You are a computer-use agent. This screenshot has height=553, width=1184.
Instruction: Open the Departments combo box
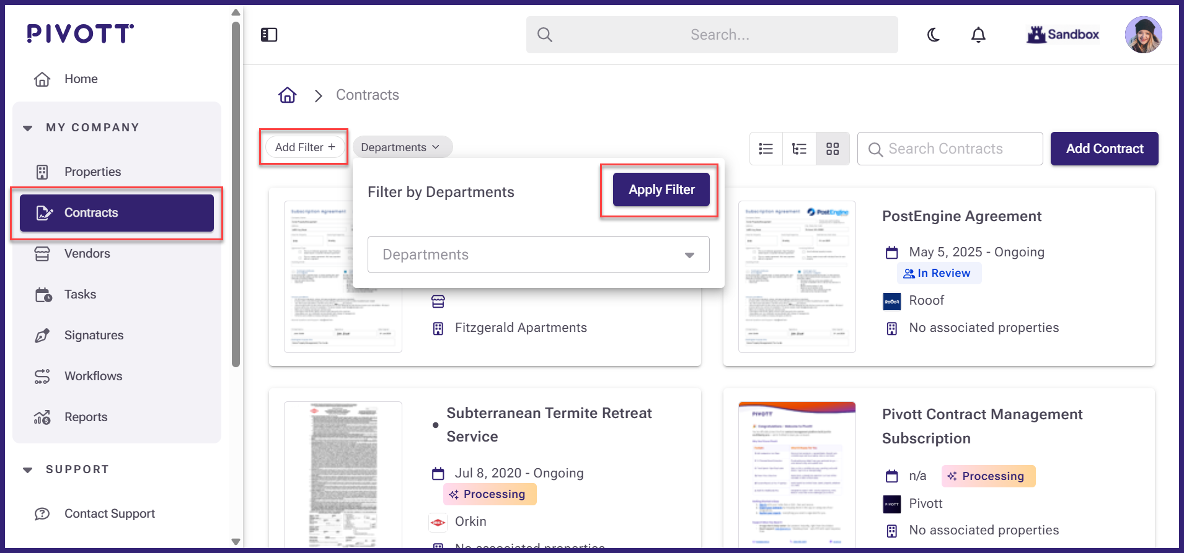tap(538, 255)
